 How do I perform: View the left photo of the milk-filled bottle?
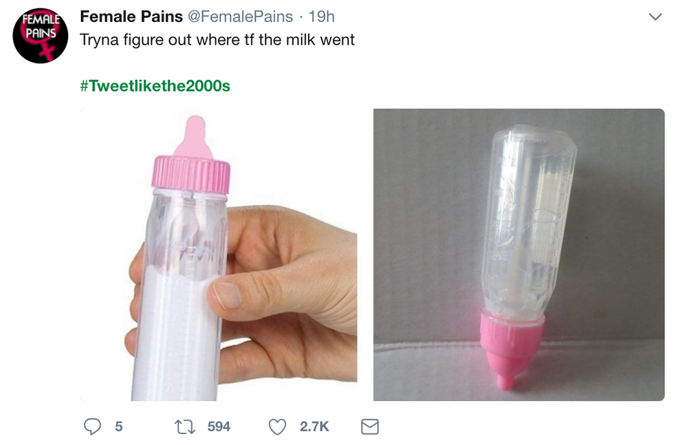tap(219, 254)
